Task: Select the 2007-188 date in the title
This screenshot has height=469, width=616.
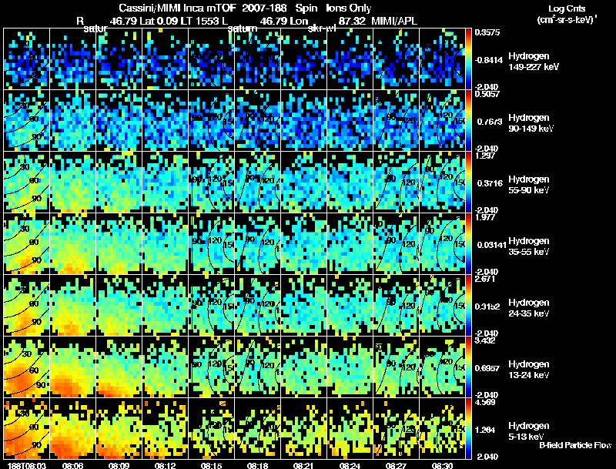Action: click(x=264, y=8)
